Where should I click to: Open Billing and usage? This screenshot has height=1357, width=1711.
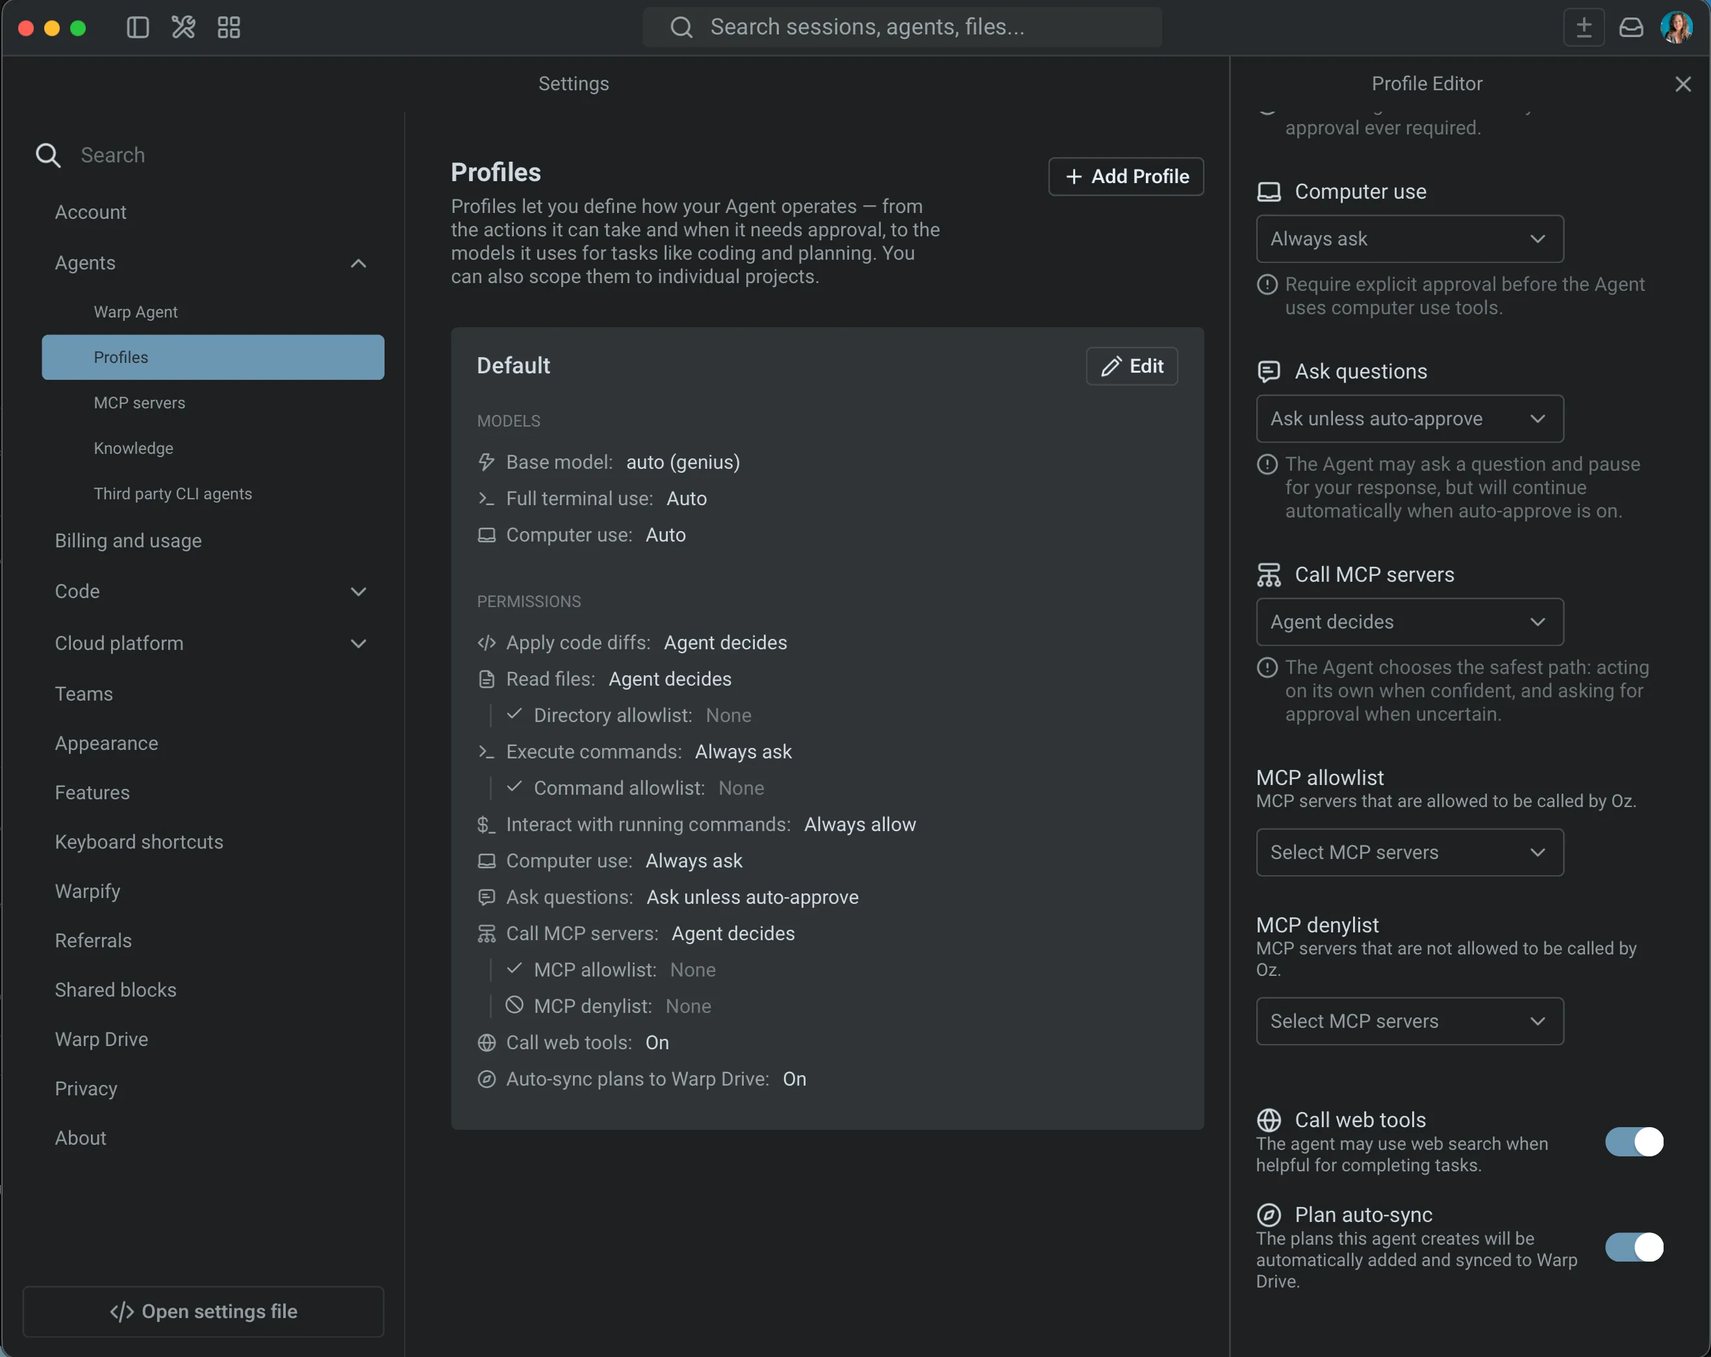tap(128, 541)
